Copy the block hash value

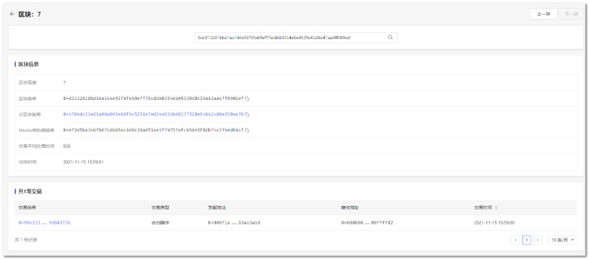(x=247, y=99)
